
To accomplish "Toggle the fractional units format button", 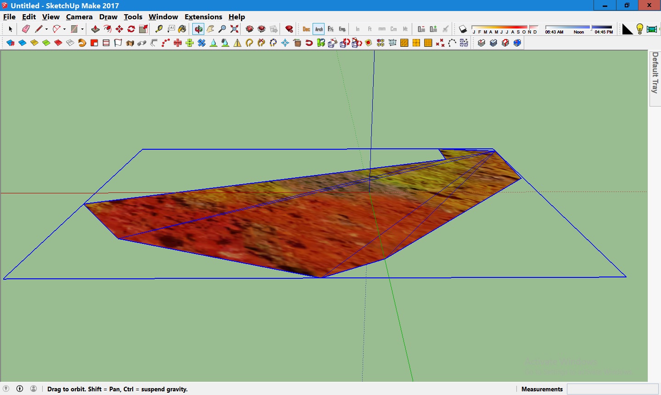I will pyautogui.click(x=330, y=29).
